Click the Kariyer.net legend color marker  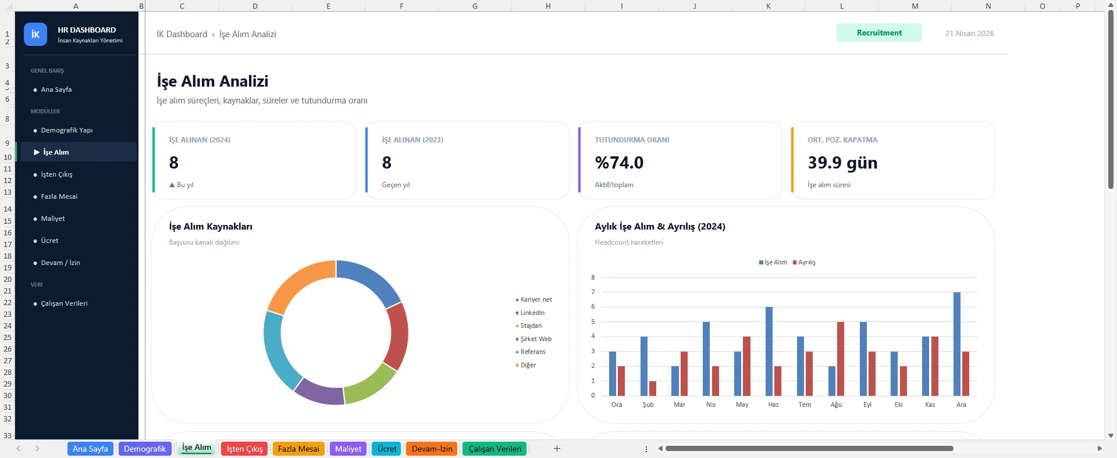point(517,300)
